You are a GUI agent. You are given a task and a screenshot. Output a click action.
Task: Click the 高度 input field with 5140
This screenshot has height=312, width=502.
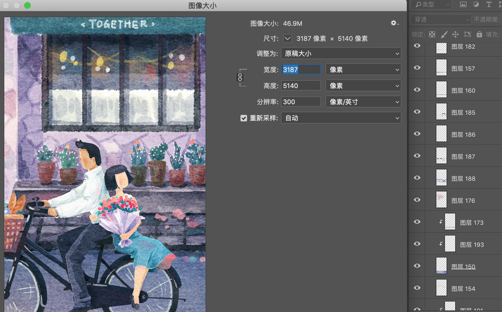click(x=301, y=86)
